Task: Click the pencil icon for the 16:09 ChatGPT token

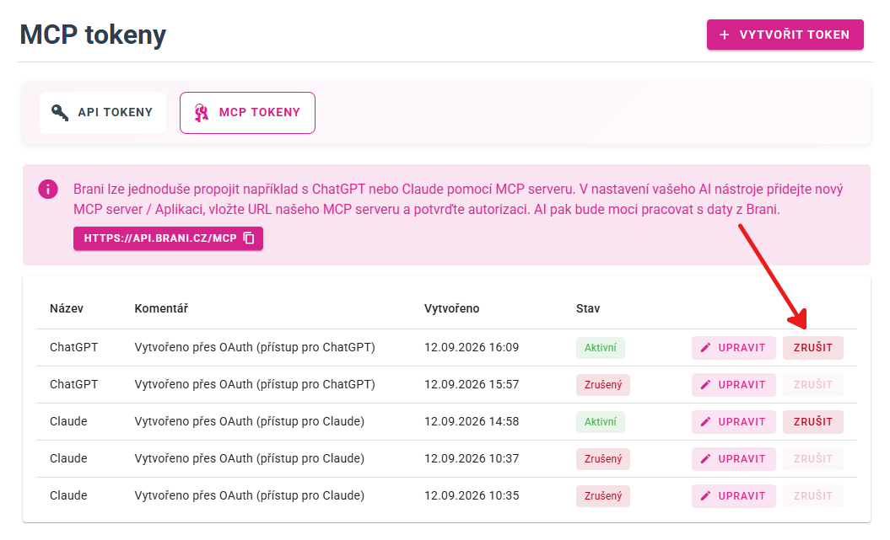Action: 705,348
